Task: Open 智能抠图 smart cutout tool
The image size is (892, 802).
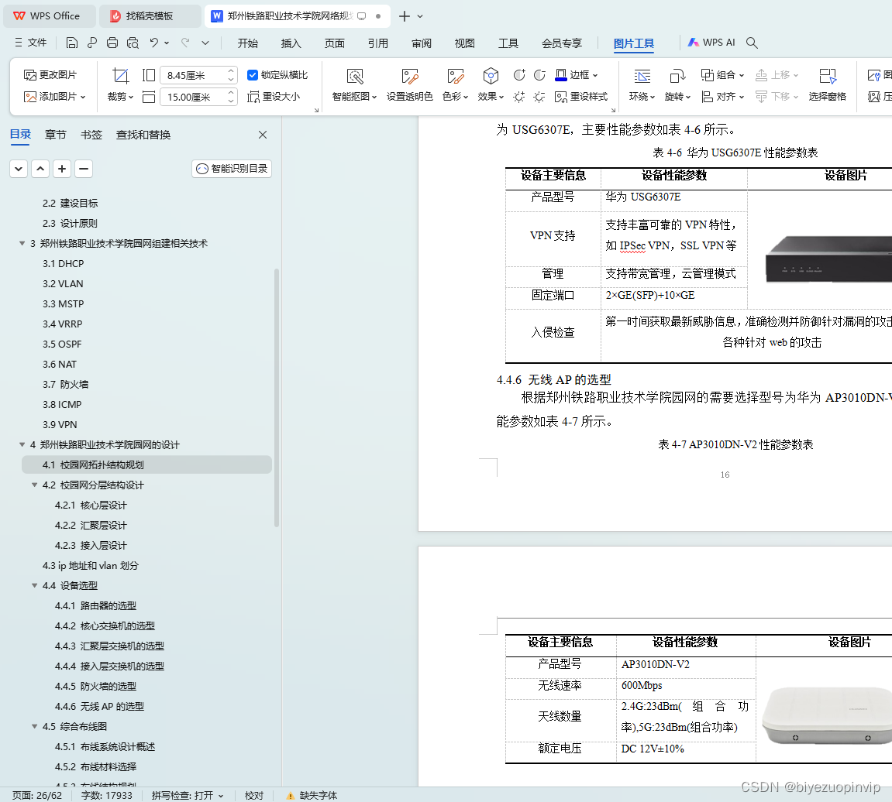Action: (354, 85)
